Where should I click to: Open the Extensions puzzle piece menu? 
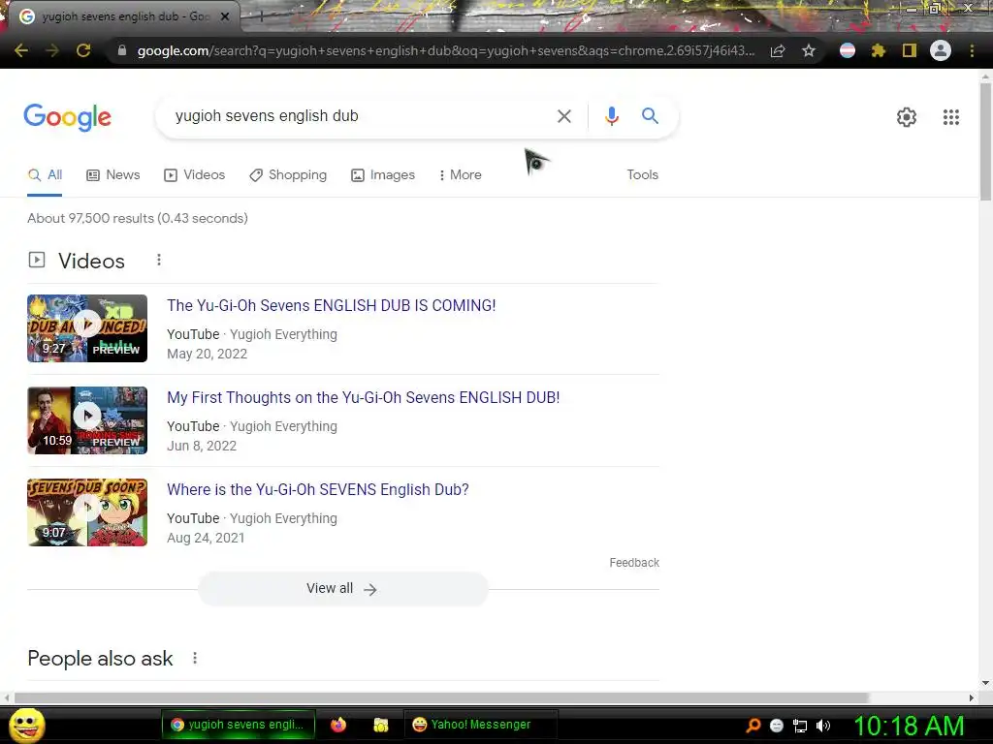tap(878, 50)
